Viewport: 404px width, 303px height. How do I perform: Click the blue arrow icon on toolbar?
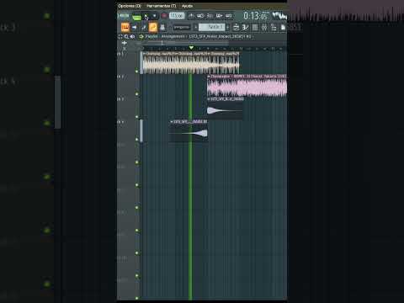click(135, 27)
